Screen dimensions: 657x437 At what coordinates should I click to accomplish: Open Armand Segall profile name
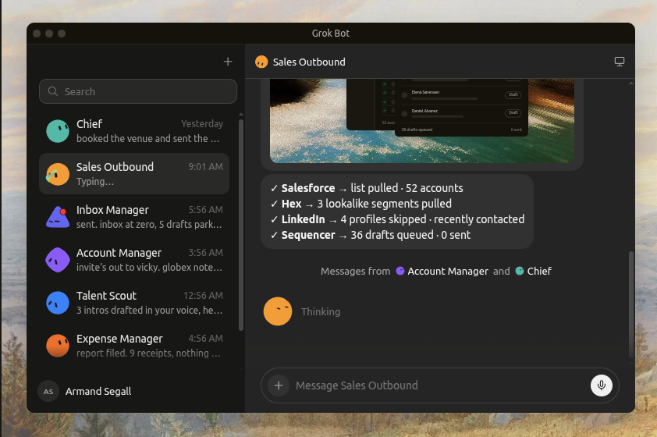[x=98, y=391]
